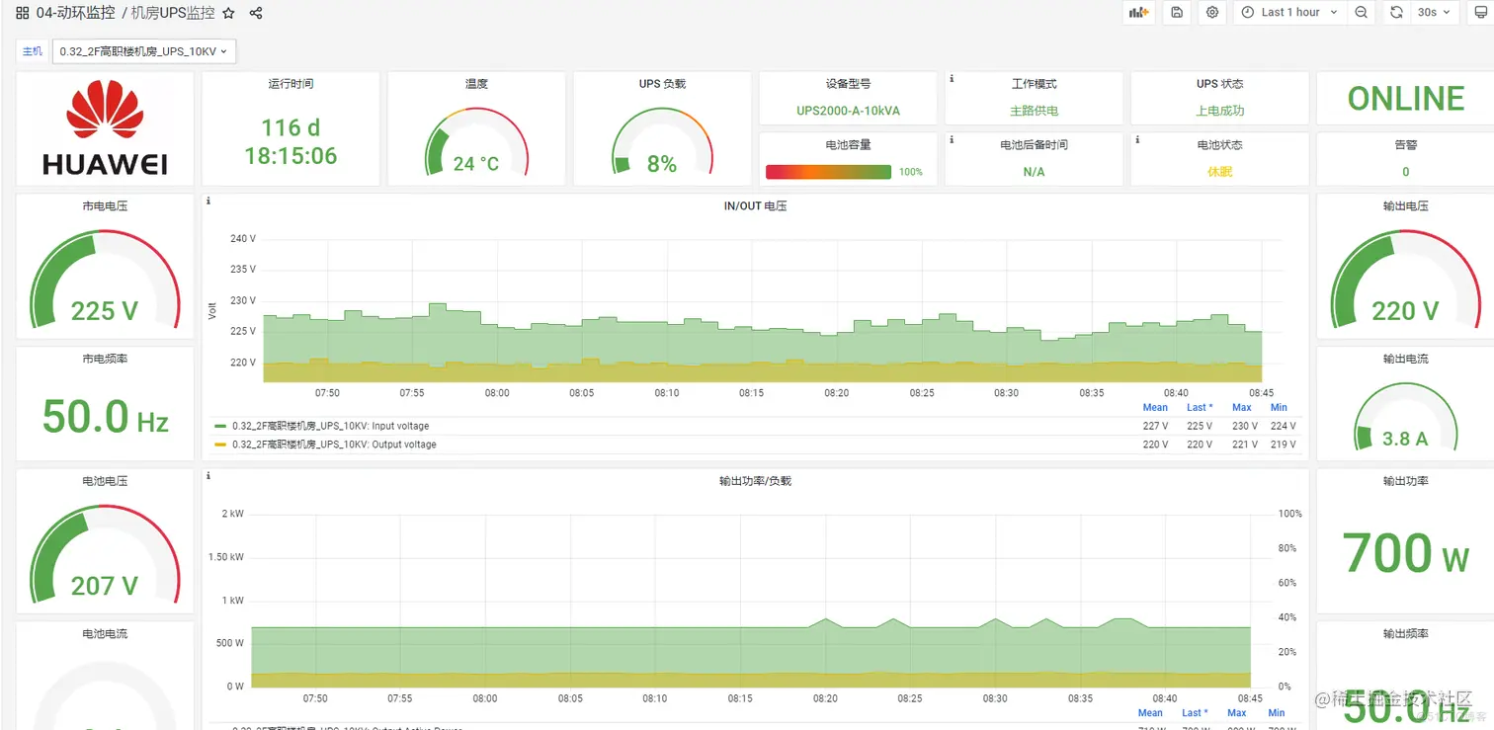Click the 207 V battery voltage gauge

point(105,555)
